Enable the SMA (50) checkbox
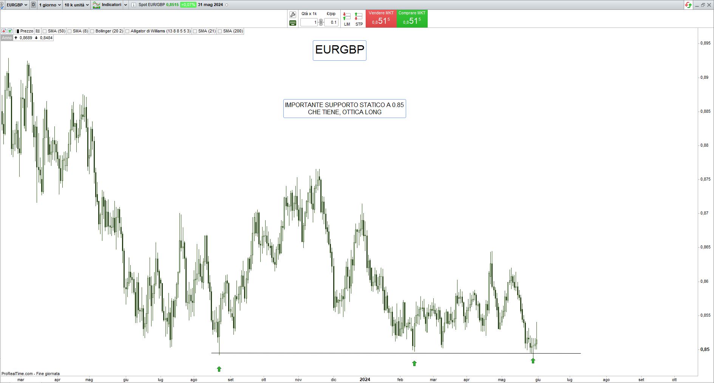This screenshot has height=383, width=714. click(45, 31)
